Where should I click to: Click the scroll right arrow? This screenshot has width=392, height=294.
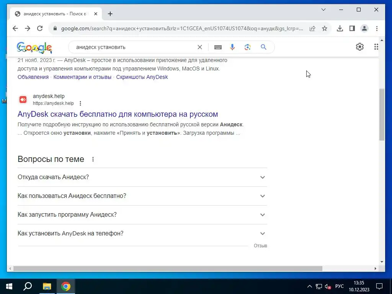coord(375,268)
